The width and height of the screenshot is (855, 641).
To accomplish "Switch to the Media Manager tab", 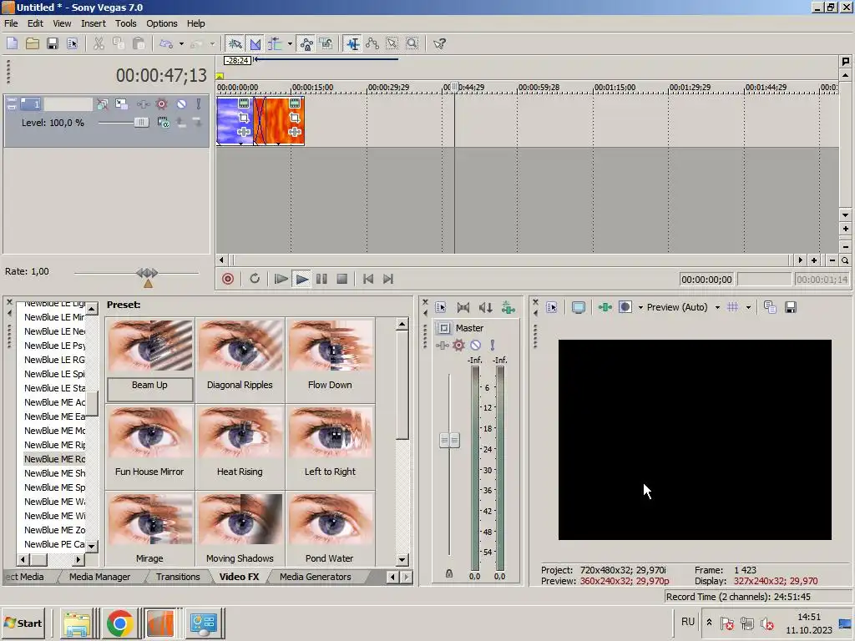I will [x=100, y=577].
